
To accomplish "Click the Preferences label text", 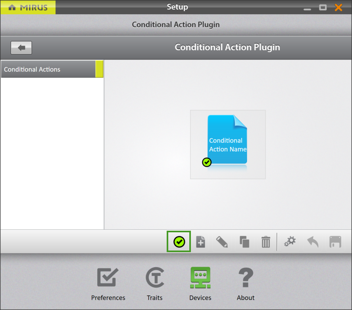I will coord(108,298).
